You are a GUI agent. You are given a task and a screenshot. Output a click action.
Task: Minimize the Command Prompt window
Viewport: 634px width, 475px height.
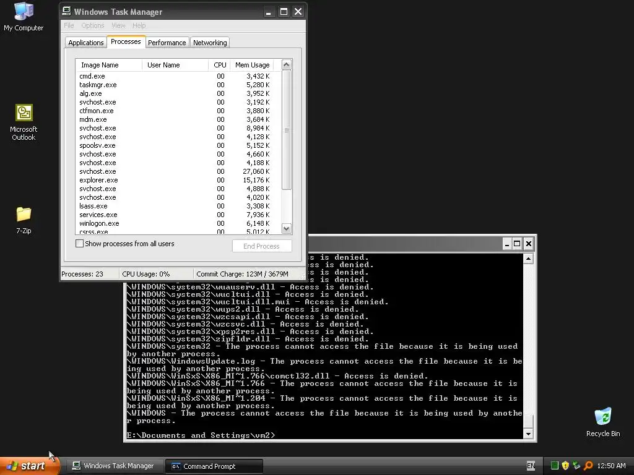coord(506,244)
